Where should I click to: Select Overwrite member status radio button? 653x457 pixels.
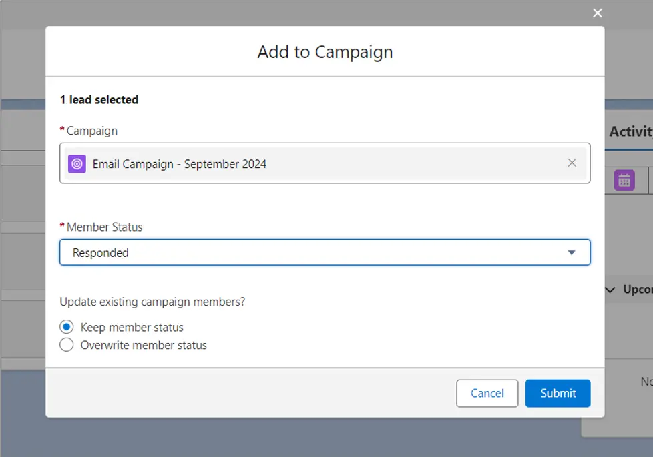tap(67, 345)
